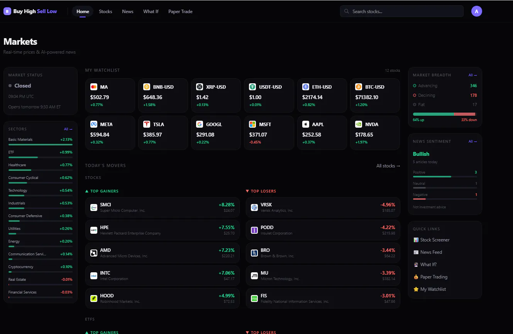
Task: Click the AAPL Apple logo icon
Action: pos(306,124)
